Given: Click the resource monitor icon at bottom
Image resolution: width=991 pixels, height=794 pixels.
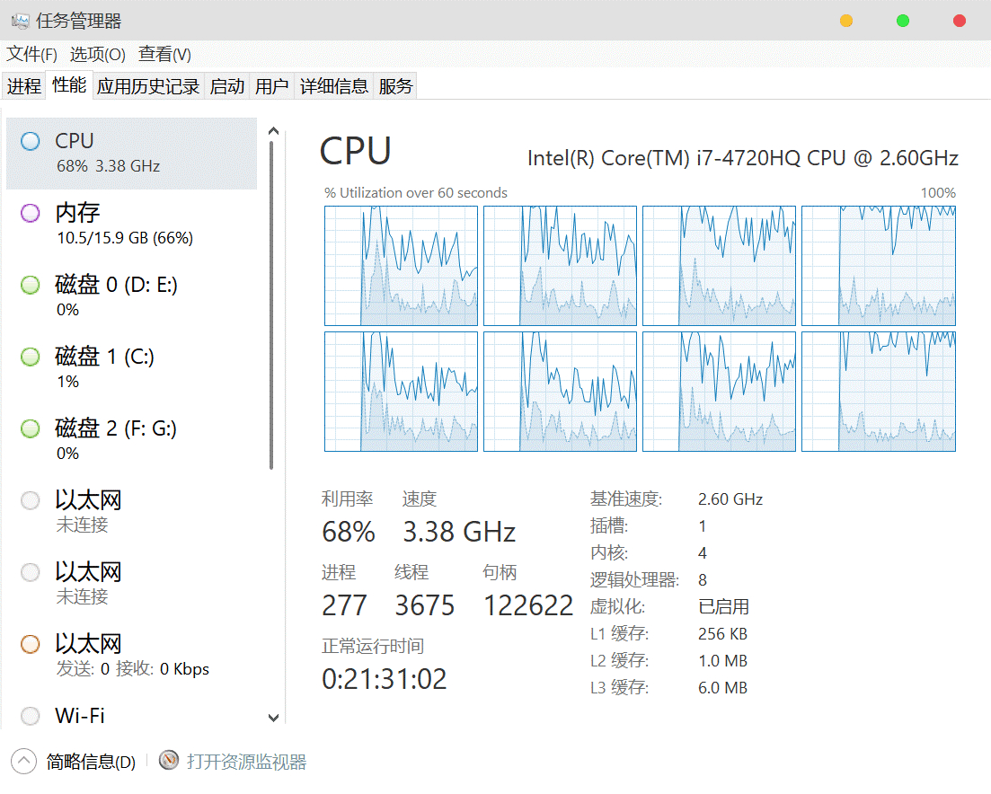Looking at the screenshot, I should tap(169, 761).
